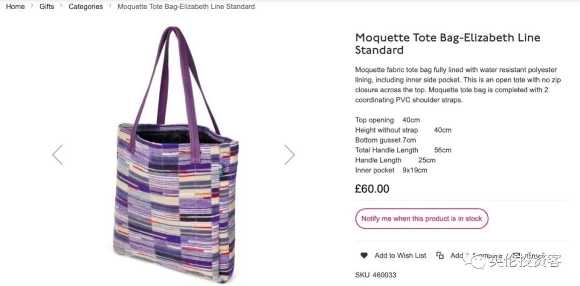This screenshot has width=580, height=286.
Task: Click the SKU 460033 text
Action: (375, 275)
